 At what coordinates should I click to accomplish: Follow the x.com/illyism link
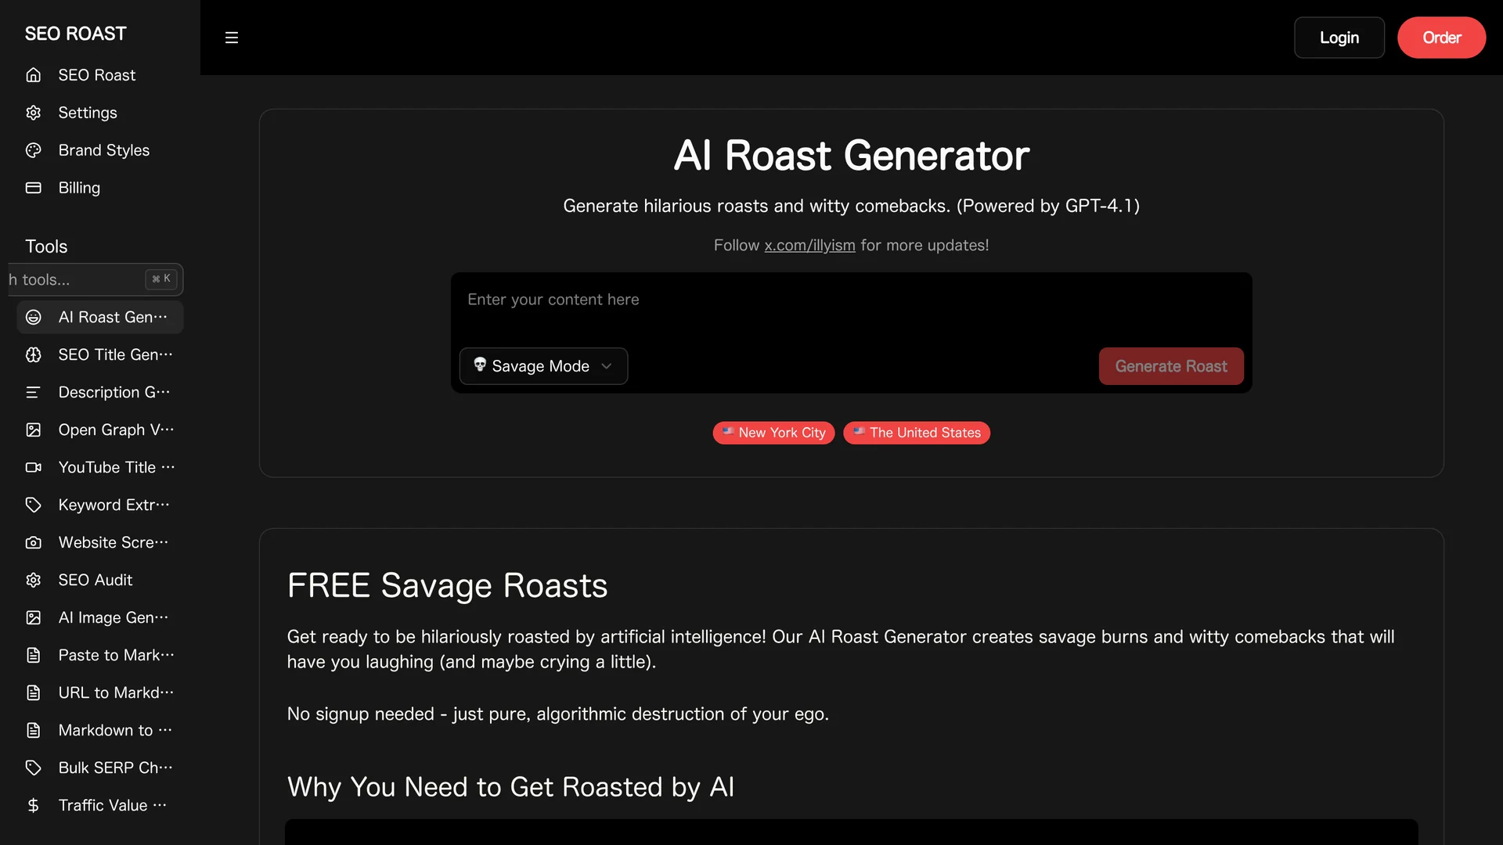point(809,246)
